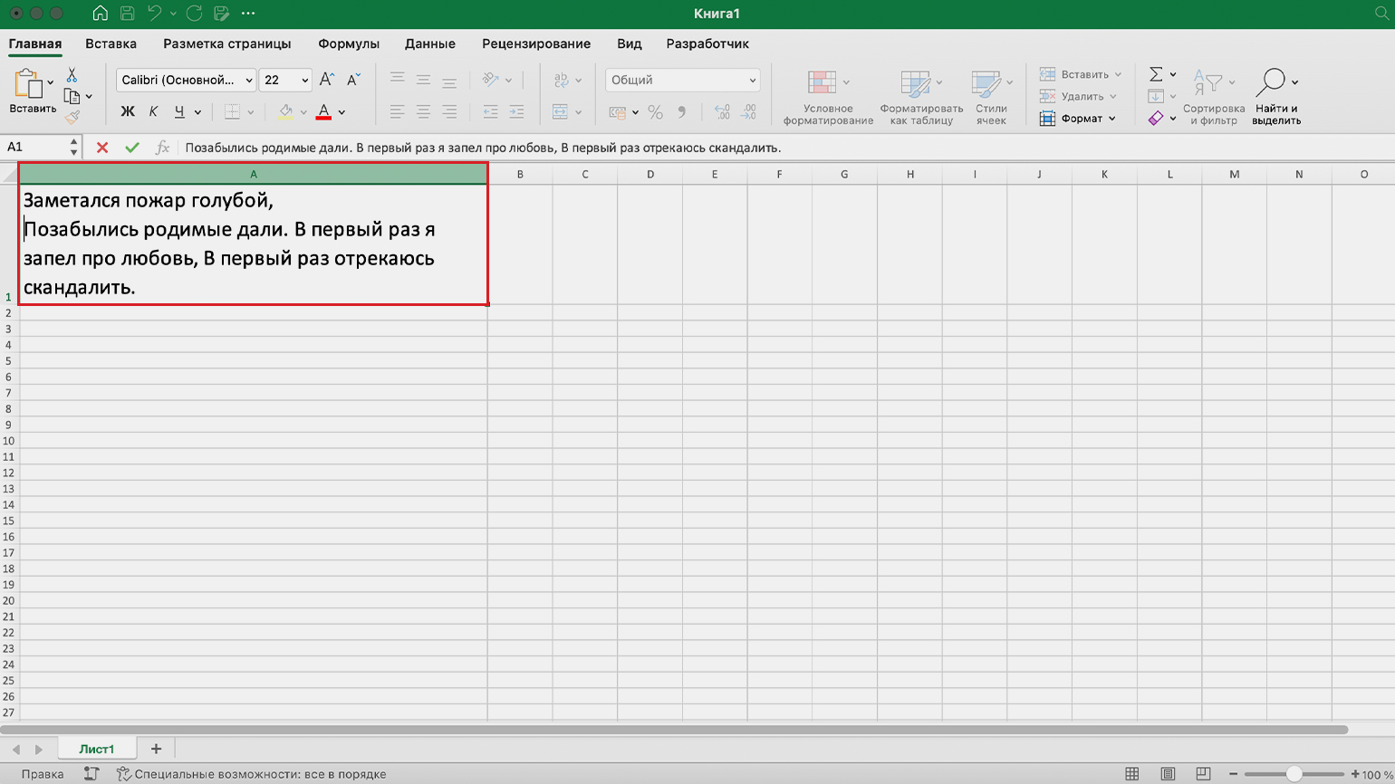Click the Format Painter brush icon

pos(72,117)
